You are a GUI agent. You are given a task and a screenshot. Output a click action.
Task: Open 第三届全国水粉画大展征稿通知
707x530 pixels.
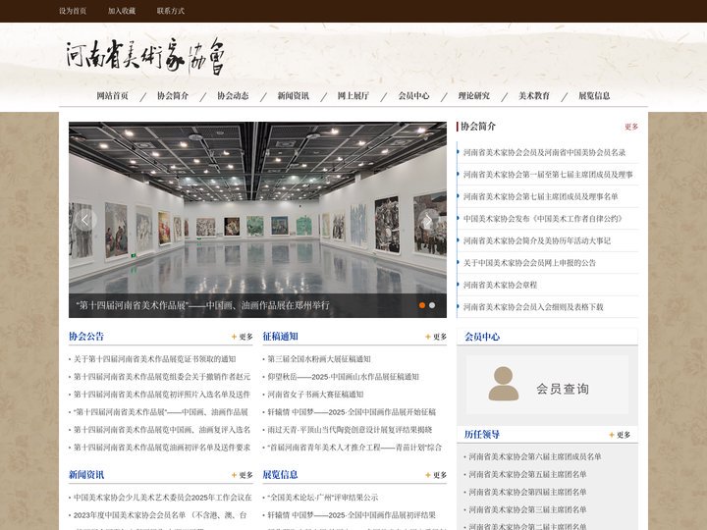[x=319, y=359]
